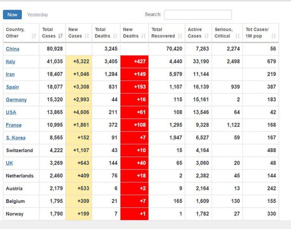
Task: Click Austria active cases 2,164
Action: [203, 188]
